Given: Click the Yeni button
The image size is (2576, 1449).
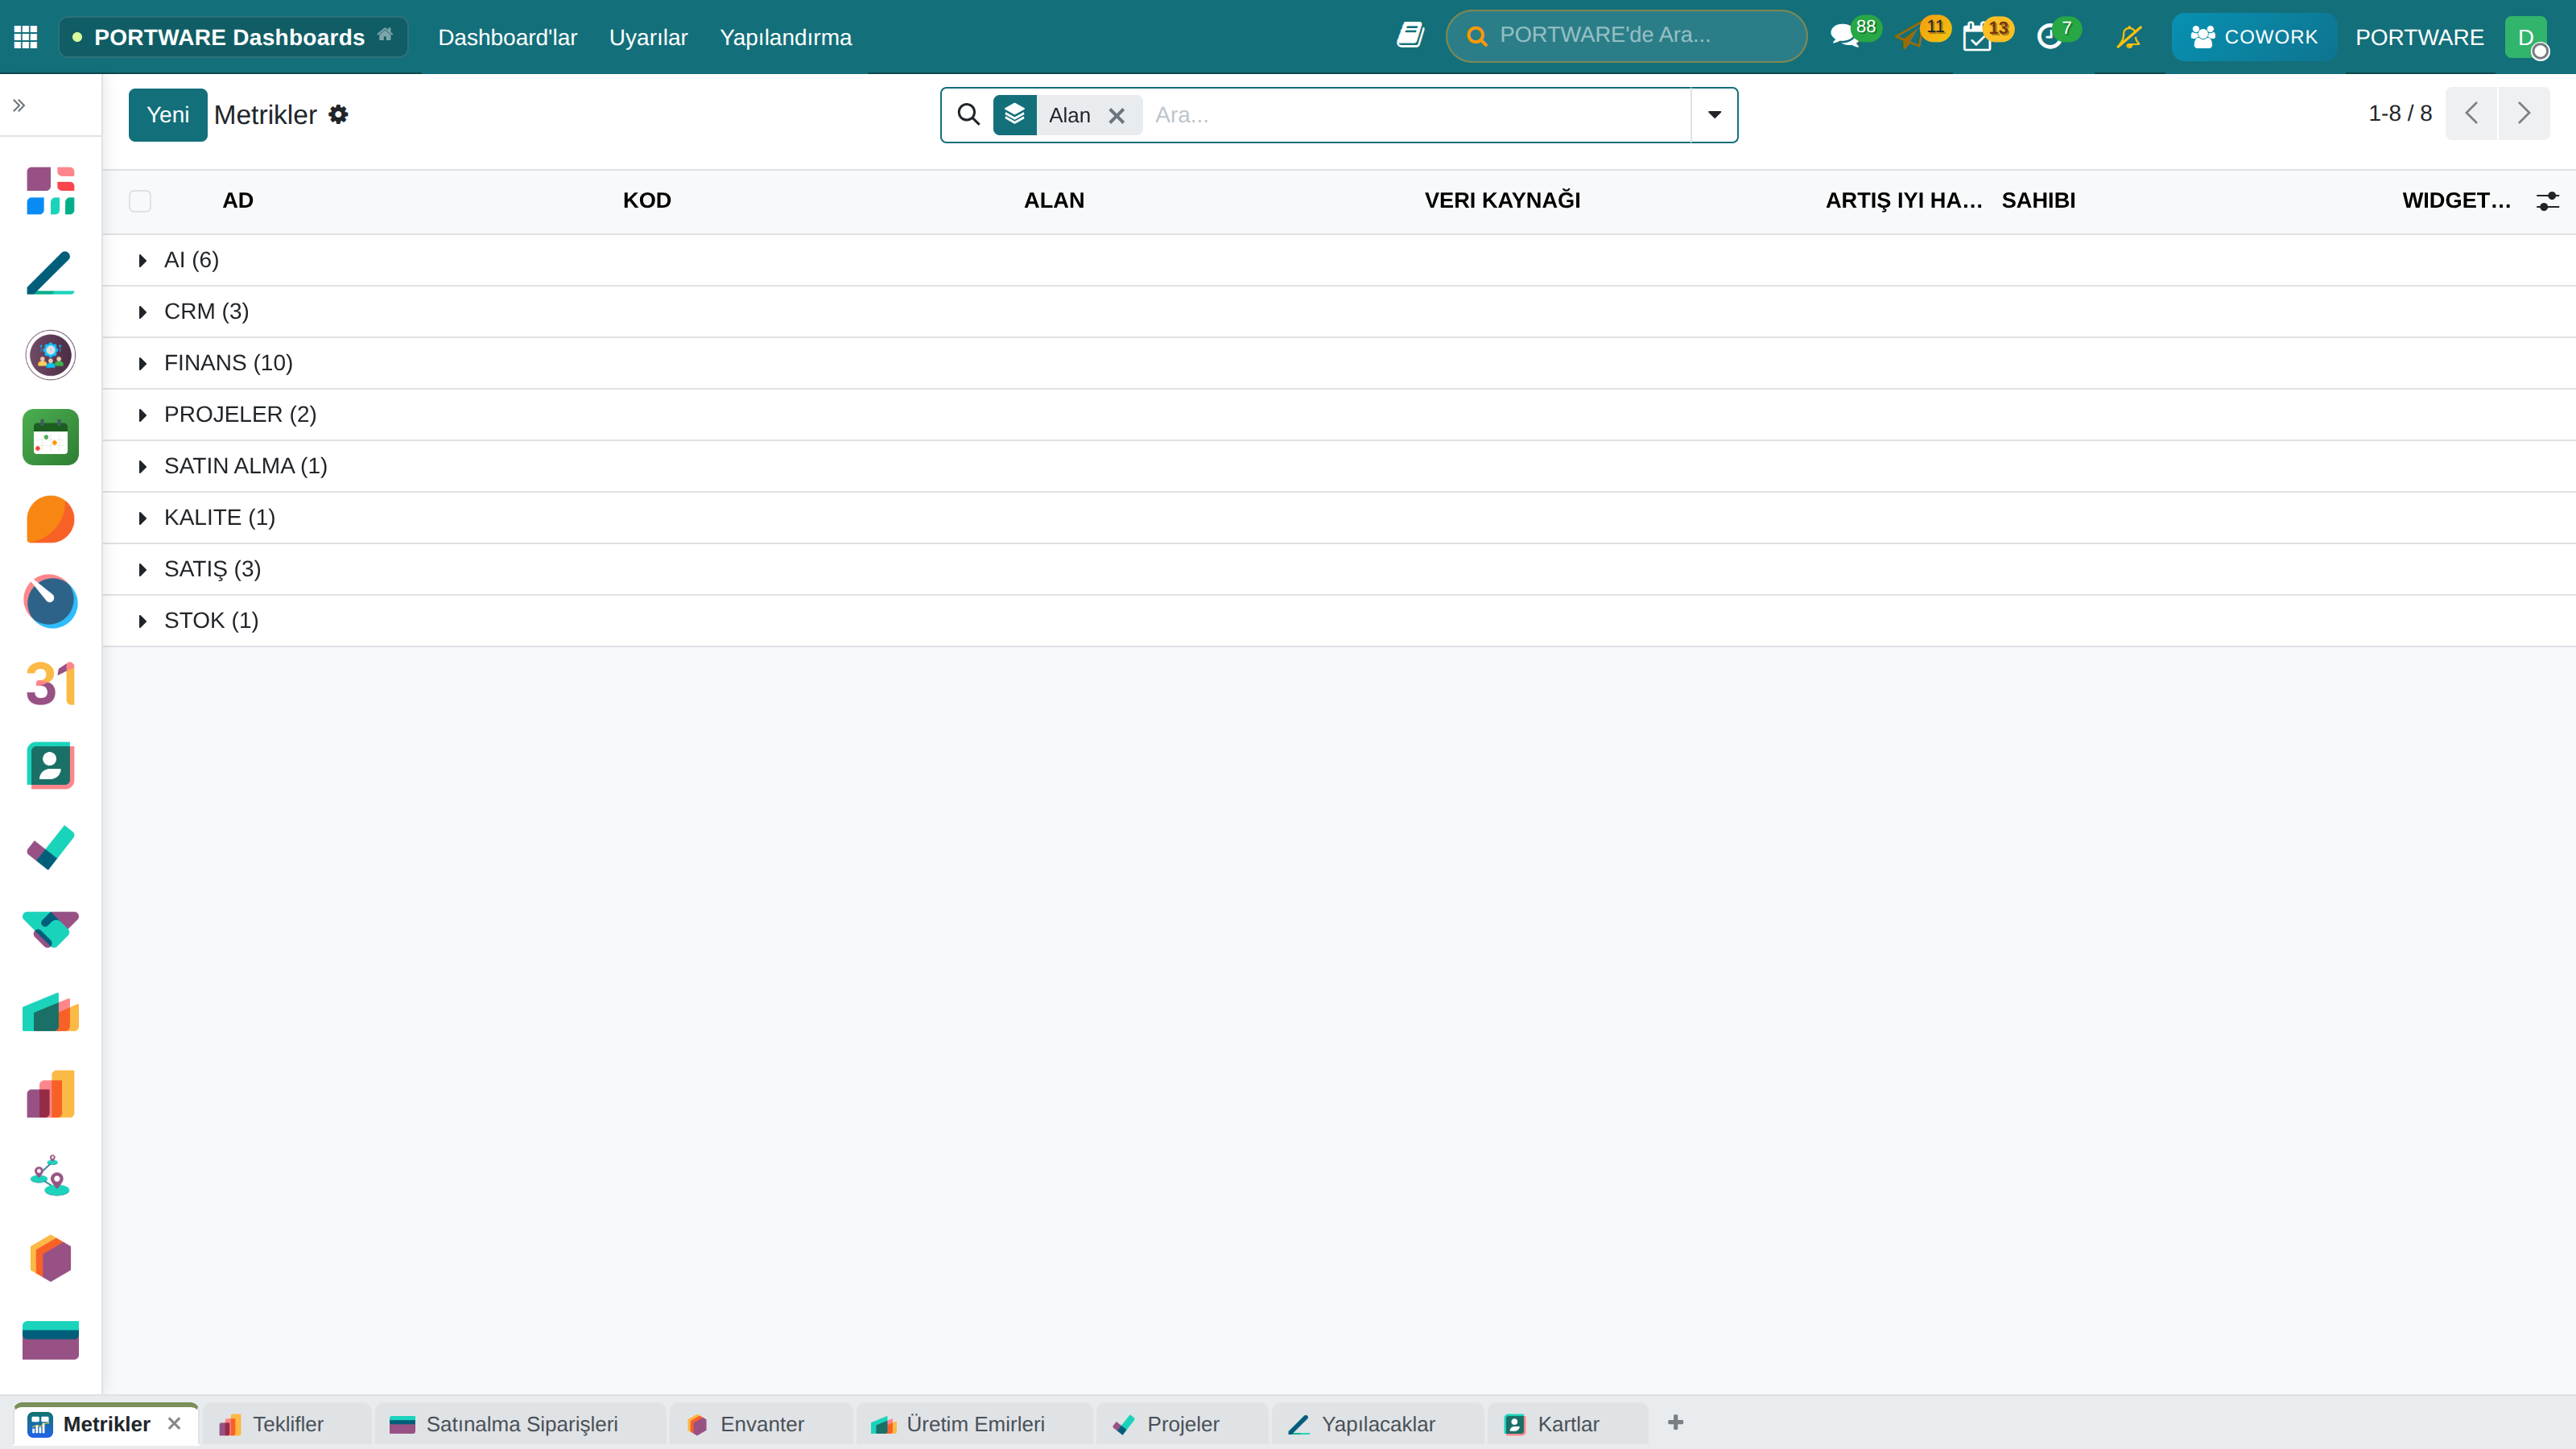Looking at the screenshot, I should 168,115.
